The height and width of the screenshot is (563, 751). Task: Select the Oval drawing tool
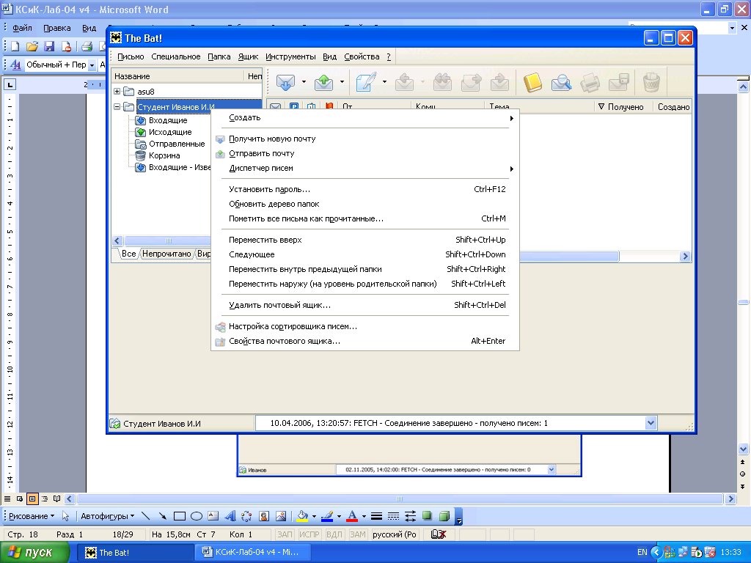tap(197, 516)
